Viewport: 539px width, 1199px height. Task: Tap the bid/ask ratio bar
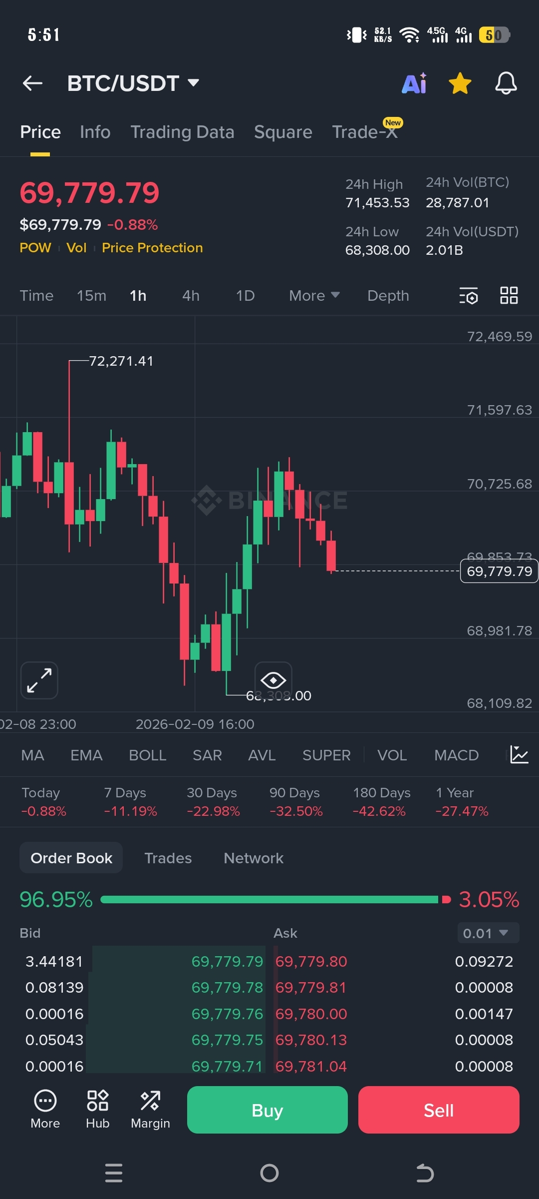click(275, 899)
